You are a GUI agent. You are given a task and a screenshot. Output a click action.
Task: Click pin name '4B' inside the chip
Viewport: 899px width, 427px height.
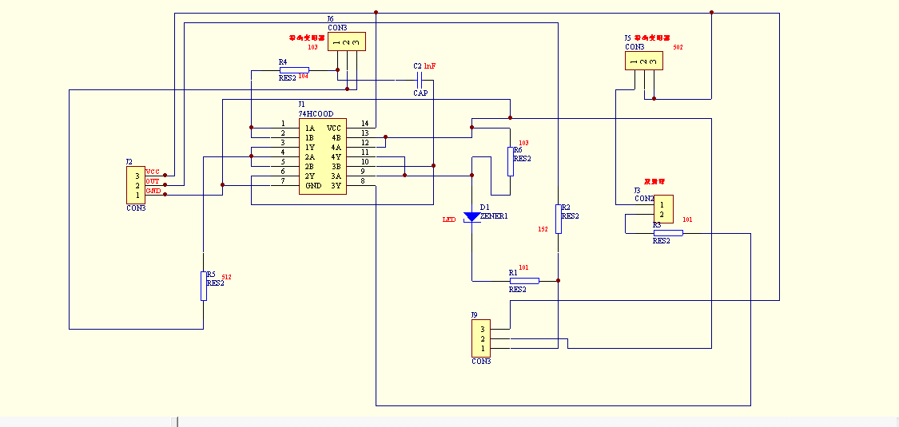pos(336,138)
